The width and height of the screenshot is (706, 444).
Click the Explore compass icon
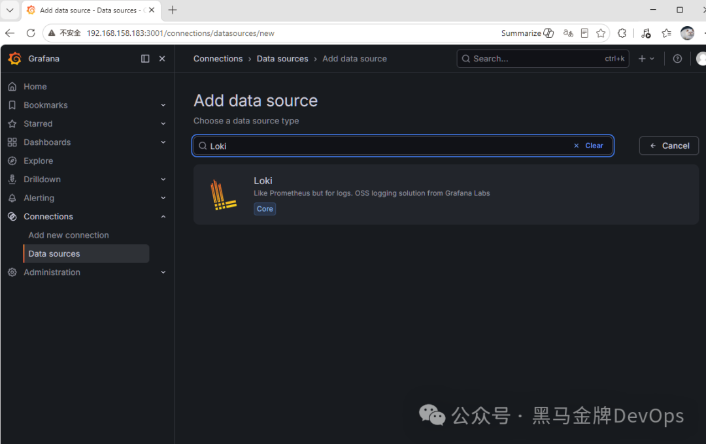pyautogui.click(x=12, y=161)
